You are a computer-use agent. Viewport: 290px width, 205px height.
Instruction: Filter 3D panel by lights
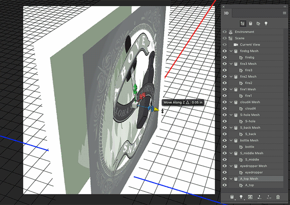(x=266, y=24)
